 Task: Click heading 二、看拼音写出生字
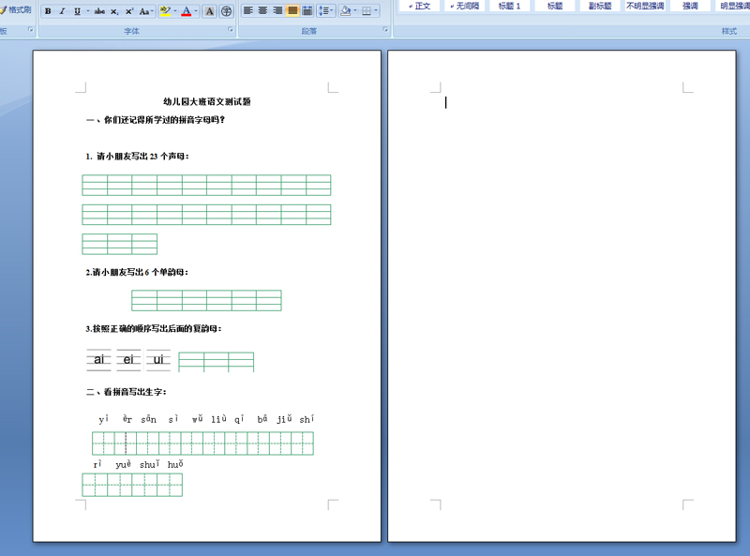[127, 392]
